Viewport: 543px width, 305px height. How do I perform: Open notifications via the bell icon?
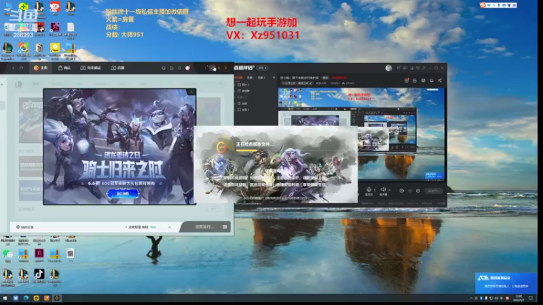tap(432, 81)
